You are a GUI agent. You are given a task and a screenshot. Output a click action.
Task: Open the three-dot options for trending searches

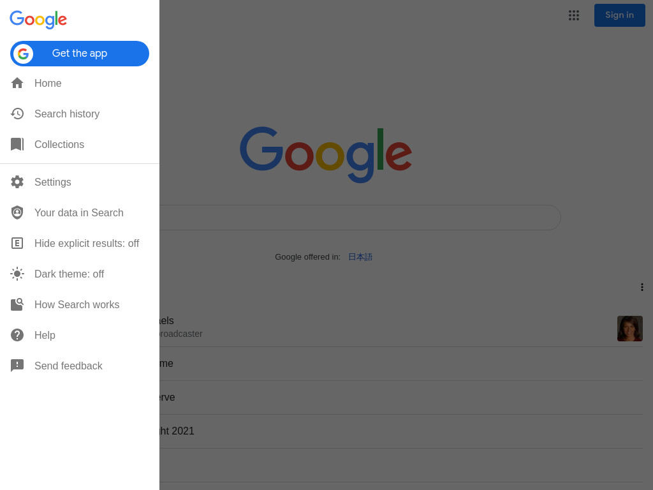pos(642,287)
